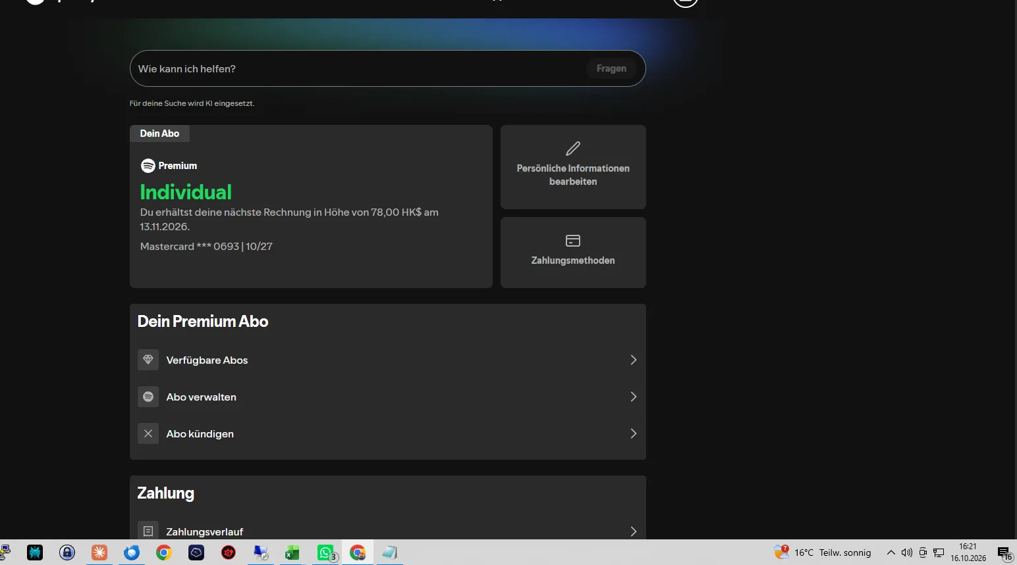The image size is (1017, 565).
Task: Open the volume control in system tray
Action: tap(907, 553)
